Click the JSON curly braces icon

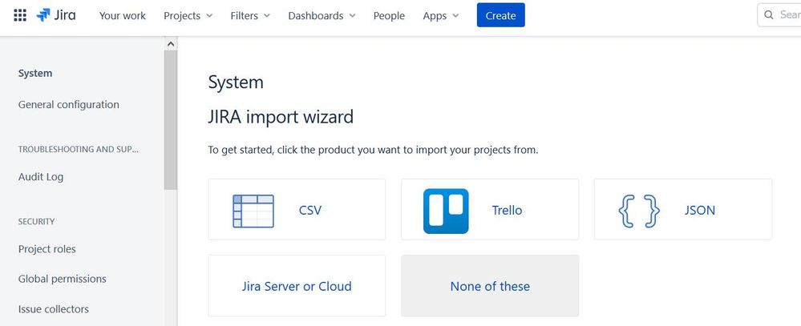(x=639, y=211)
